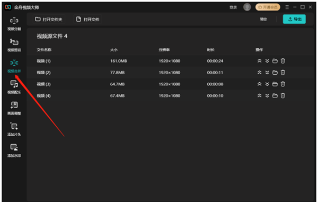Open the 添加片头 add intro tool
The height and width of the screenshot is (202, 318).
pyautogui.click(x=14, y=129)
